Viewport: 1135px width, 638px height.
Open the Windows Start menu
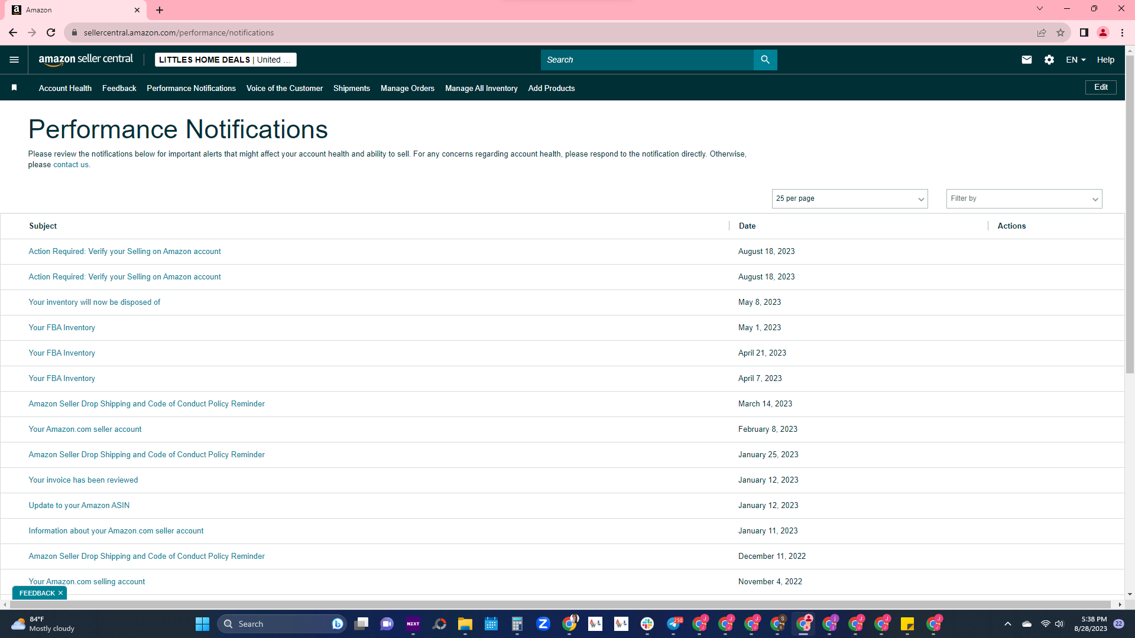point(202,624)
